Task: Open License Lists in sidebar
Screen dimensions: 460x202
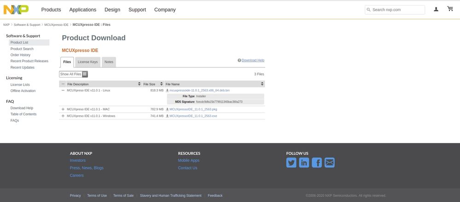Action: [20, 85]
